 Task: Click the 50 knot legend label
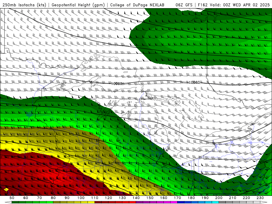tap(12, 198)
